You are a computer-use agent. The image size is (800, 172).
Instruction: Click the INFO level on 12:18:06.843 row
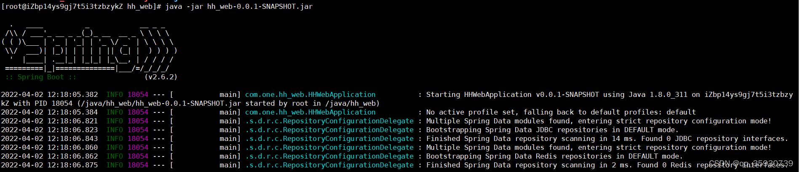(115, 139)
